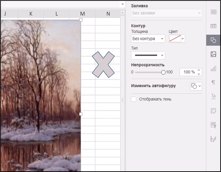The width and height of the screenshot is (221, 172).
Task: Expand the formula bar chevron
Action: click(x=123, y=4)
